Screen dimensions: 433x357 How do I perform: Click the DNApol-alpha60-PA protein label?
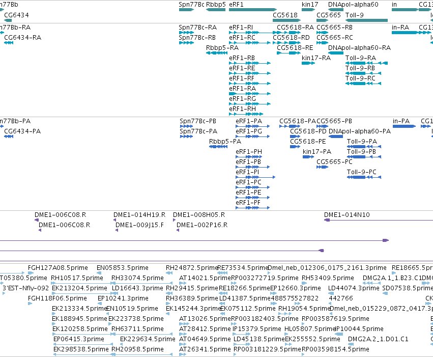click(x=360, y=131)
